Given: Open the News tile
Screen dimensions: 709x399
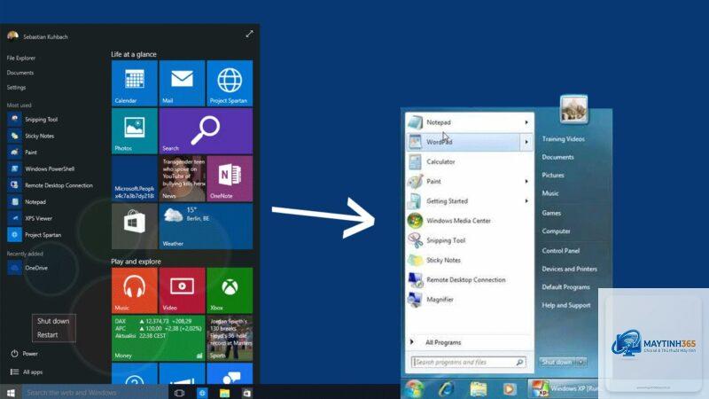Looking at the screenshot, I should (182, 179).
